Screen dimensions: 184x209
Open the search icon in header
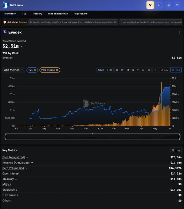click(159, 5)
